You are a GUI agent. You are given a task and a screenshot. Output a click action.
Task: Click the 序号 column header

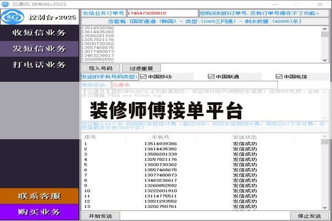point(104,137)
